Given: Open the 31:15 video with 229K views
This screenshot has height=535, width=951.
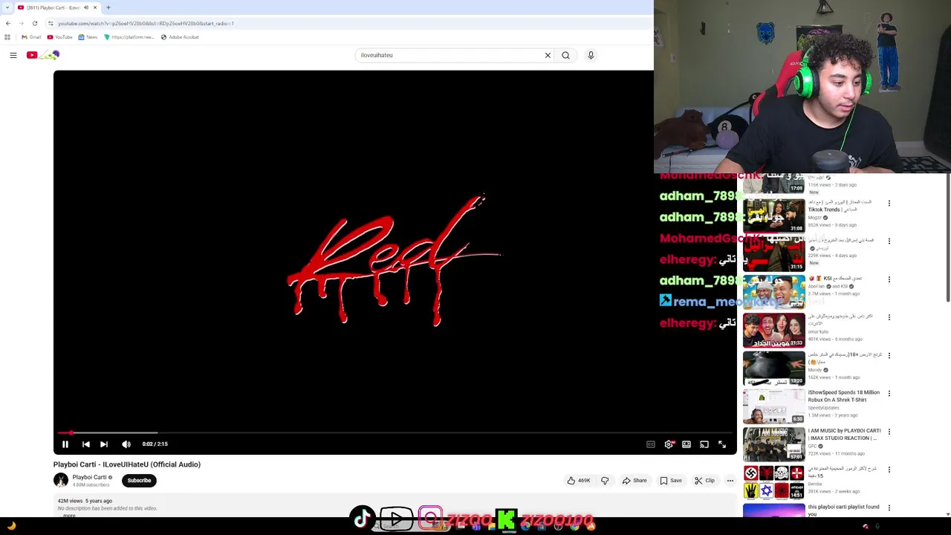Looking at the screenshot, I should [x=774, y=253].
